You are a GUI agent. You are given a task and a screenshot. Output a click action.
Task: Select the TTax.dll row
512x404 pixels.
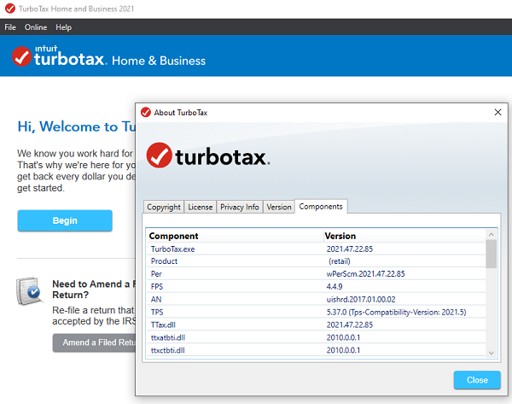[316, 325]
